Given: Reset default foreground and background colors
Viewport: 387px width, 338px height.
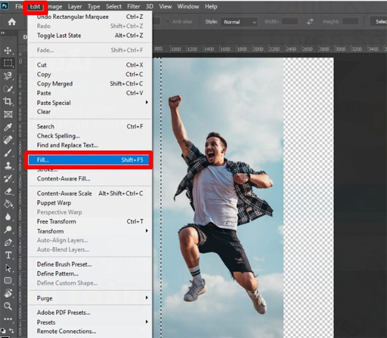Looking at the screenshot, I should point(3,330).
